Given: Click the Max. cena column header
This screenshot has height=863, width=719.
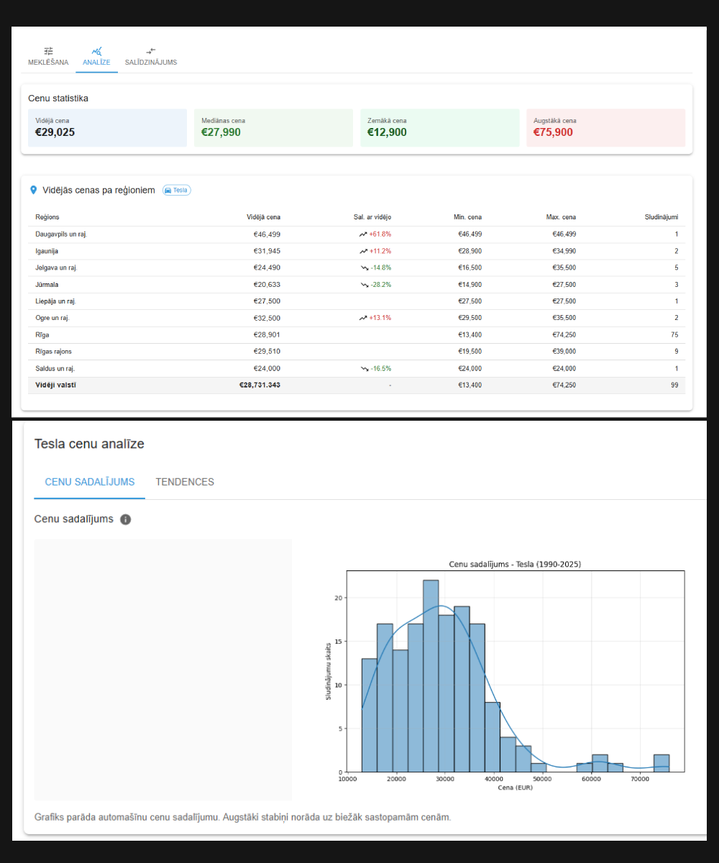Looking at the screenshot, I should [560, 217].
